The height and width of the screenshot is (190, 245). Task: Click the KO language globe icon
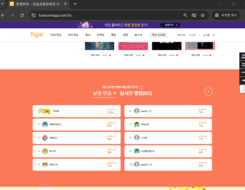click(207, 35)
